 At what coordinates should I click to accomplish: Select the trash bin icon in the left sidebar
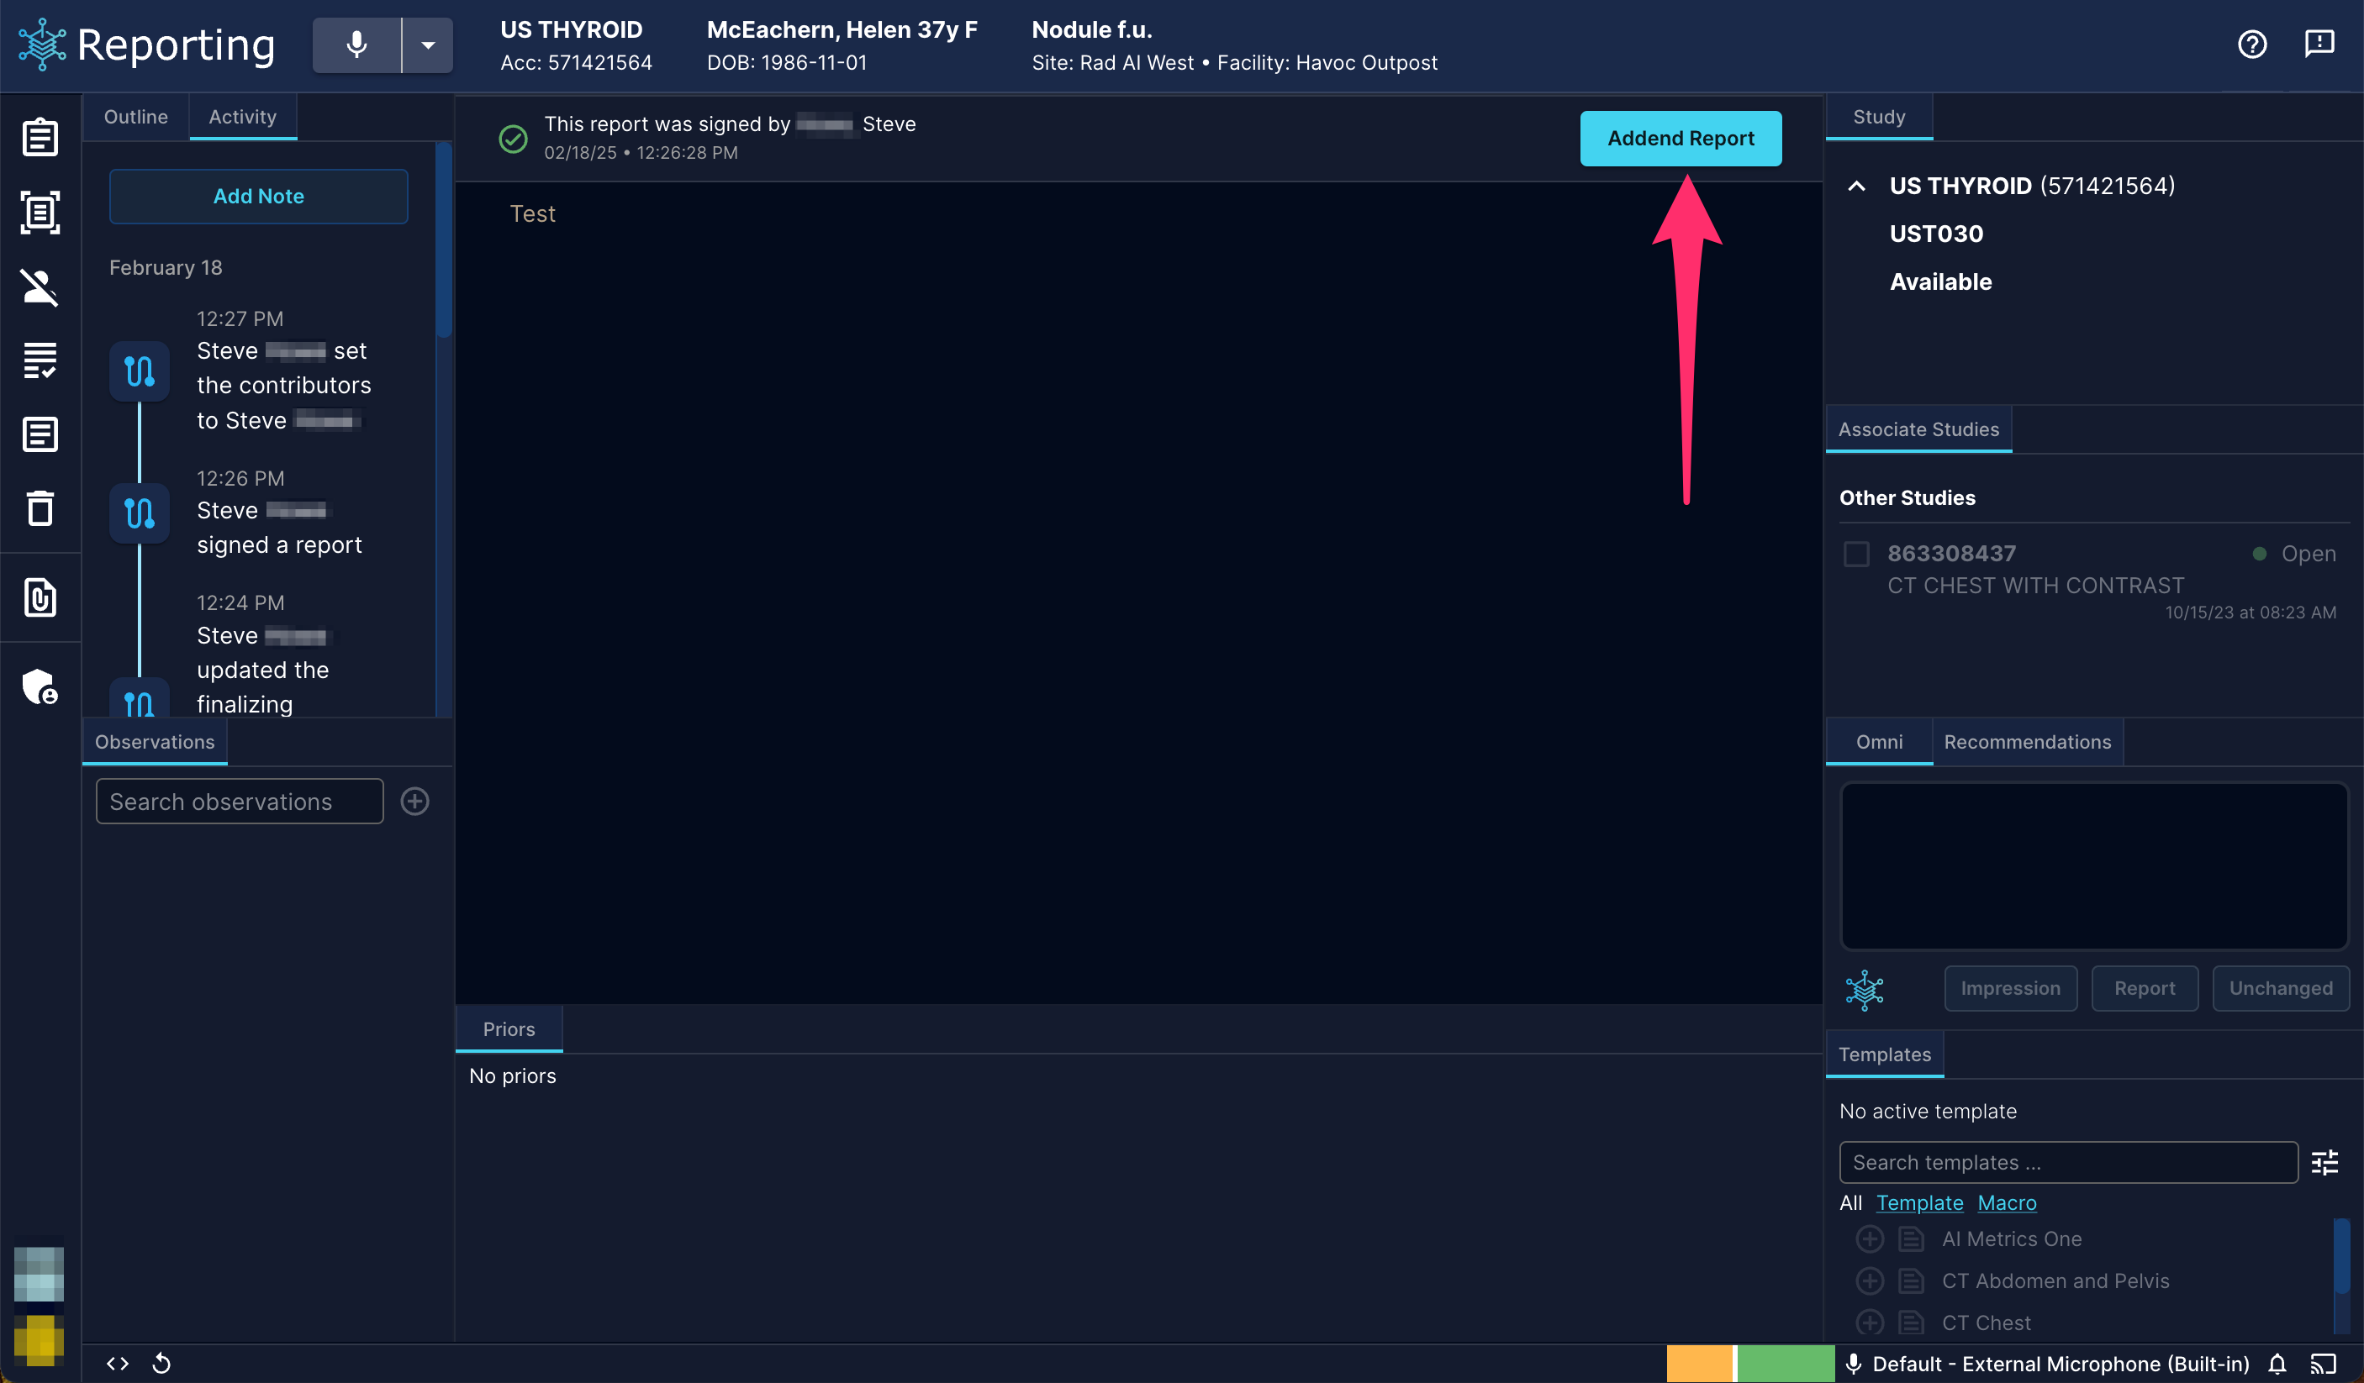coord(40,508)
